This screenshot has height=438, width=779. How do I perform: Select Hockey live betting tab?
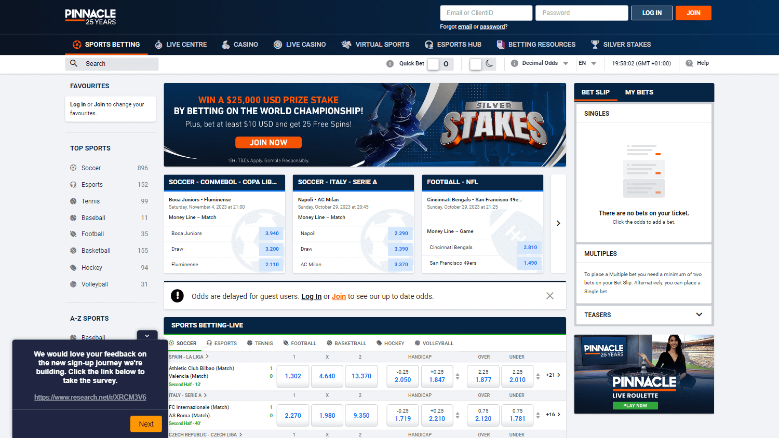click(391, 343)
